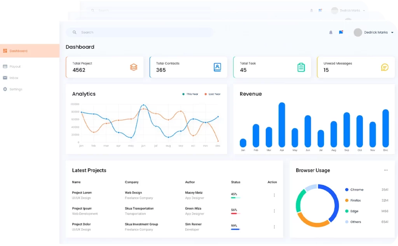Click the notification bell icon

point(330,33)
